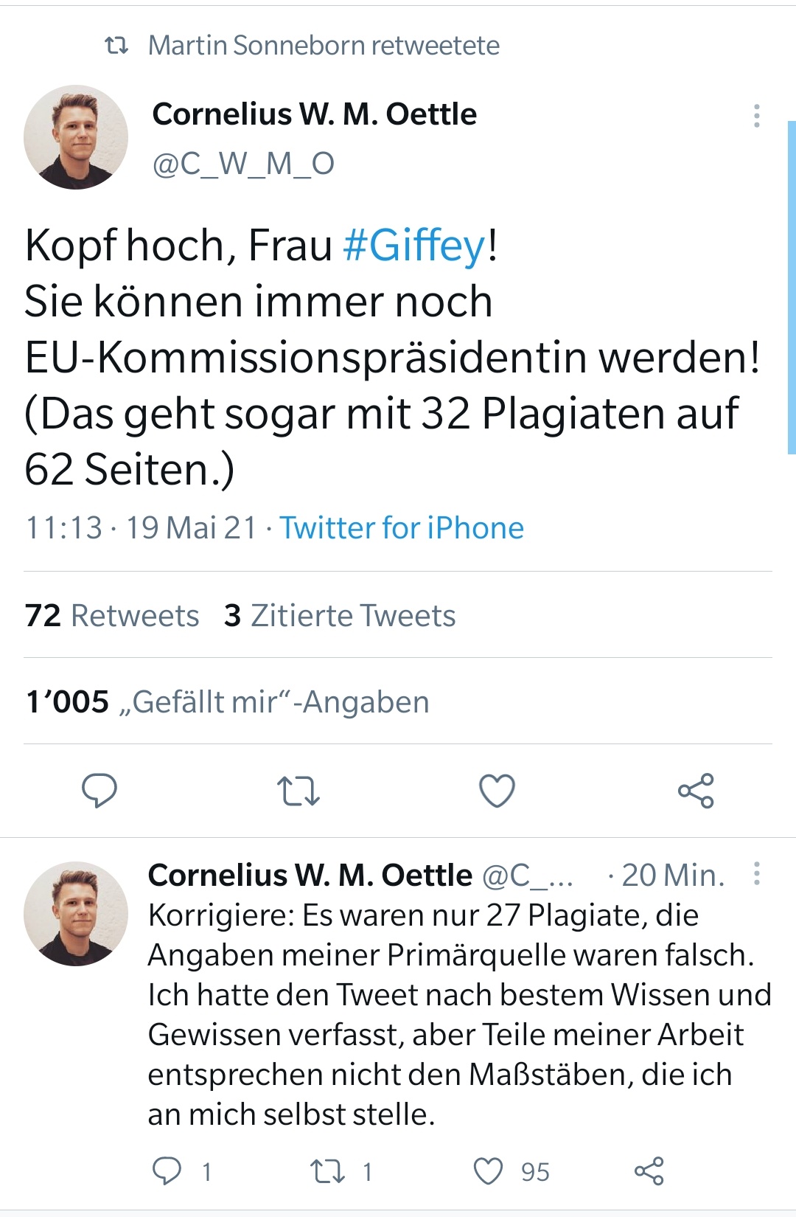
Task: Retweet the correction reply tweet
Action: click(327, 1171)
